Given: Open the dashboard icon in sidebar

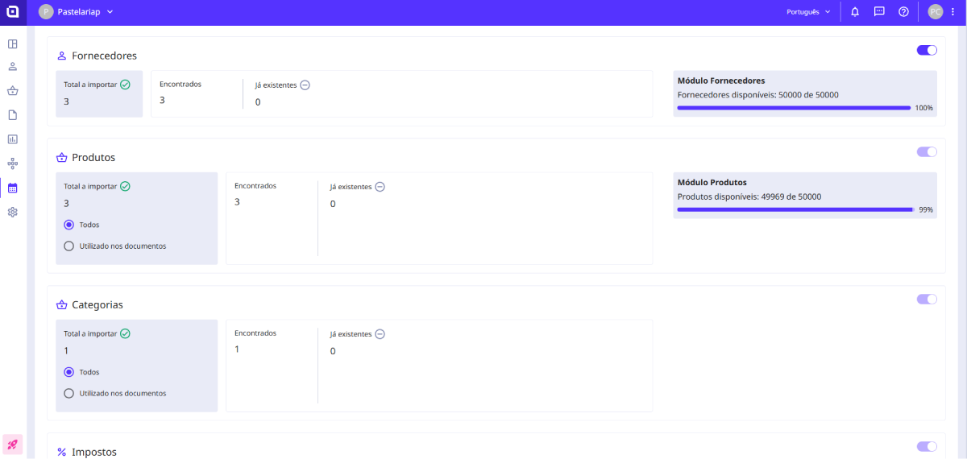Looking at the screenshot, I should click(13, 43).
